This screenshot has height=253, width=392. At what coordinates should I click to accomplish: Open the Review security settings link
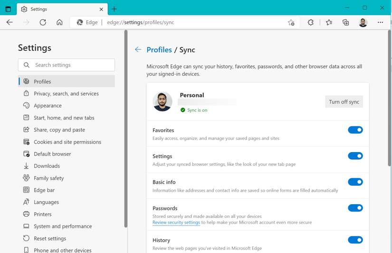coord(176,222)
